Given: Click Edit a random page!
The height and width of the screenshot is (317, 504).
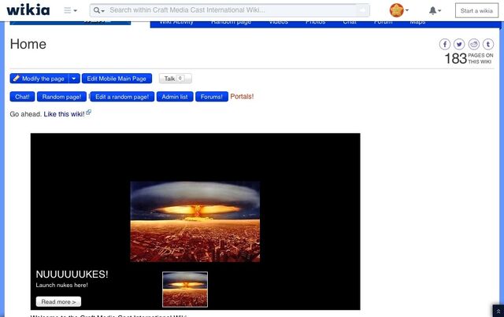Looking at the screenshot, I should (122, 97).
